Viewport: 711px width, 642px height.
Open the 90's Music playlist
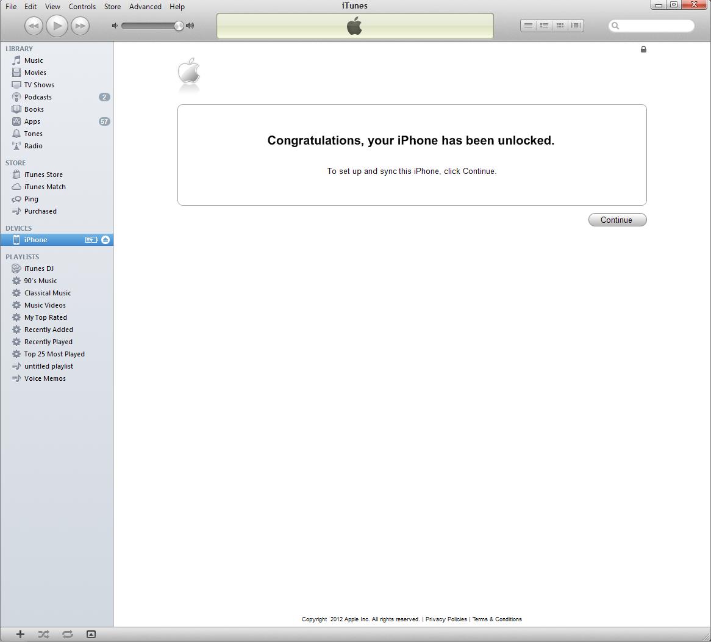click(x=57, y=281)
